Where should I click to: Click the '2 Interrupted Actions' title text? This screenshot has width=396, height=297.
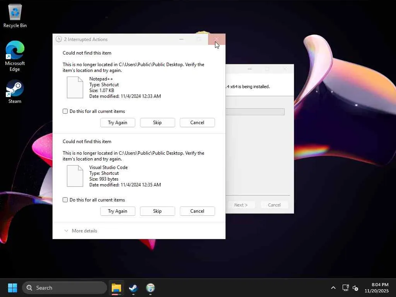(x=86, y=39)
